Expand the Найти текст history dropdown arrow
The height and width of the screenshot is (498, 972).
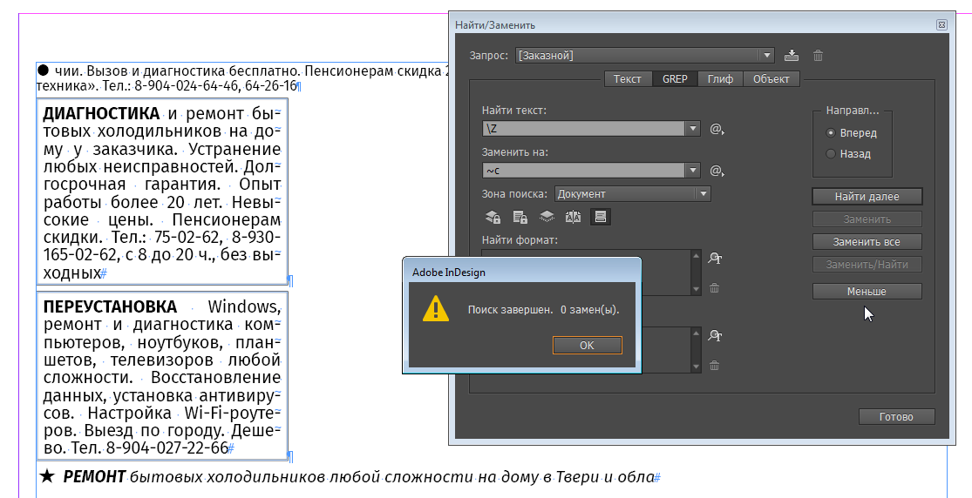694,129
